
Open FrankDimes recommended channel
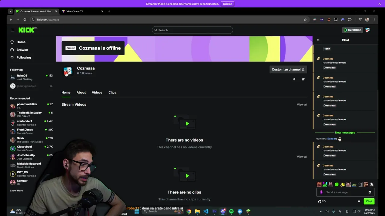31,131
